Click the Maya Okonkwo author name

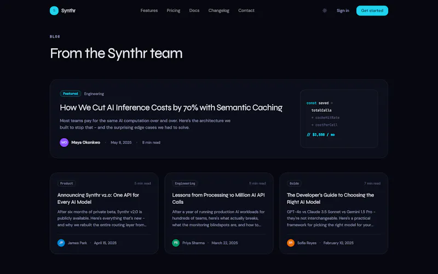pyautogui.click(x=86, y=142)
